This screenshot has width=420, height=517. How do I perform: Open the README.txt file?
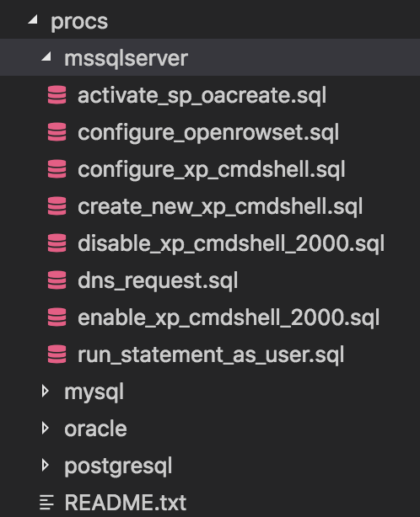[x=125, y=503]
